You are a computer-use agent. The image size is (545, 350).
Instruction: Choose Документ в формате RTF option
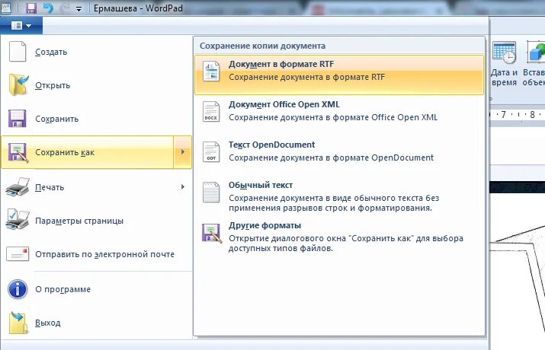(339, 75)
